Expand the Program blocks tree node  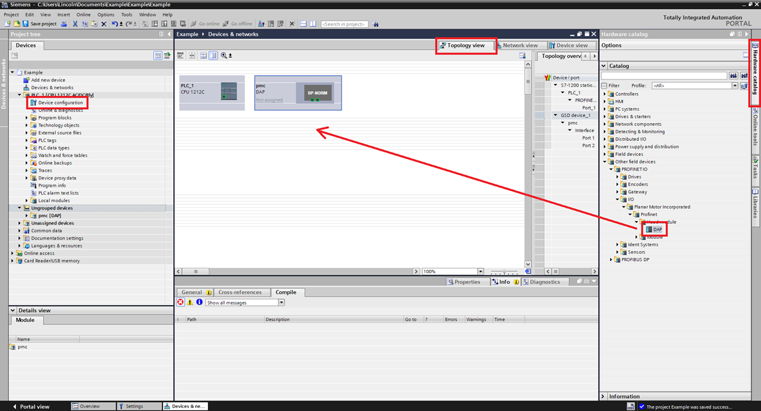[x=27, y=118]
